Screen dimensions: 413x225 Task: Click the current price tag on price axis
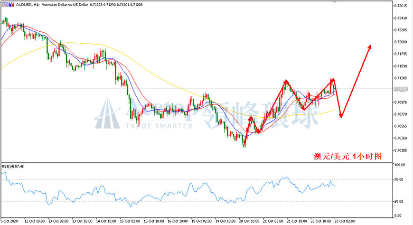(401, 89)
